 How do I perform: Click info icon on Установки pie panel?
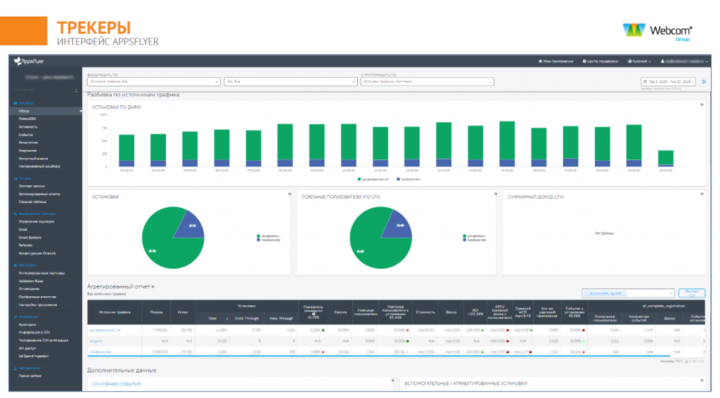289,194
